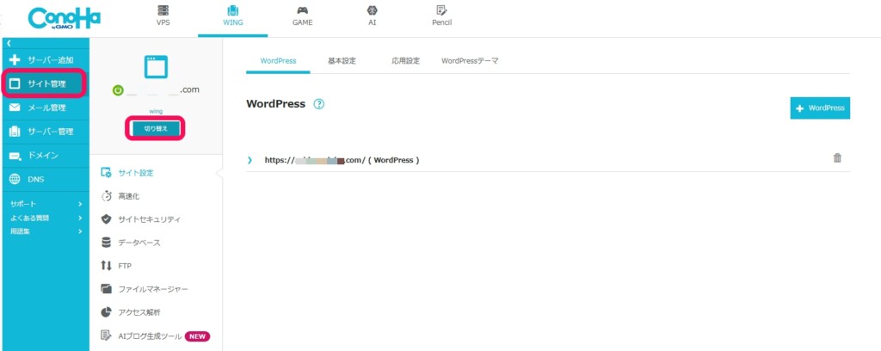The image size is (881, 351).
Task: Select the WordPress content tab
Action: 278,61
